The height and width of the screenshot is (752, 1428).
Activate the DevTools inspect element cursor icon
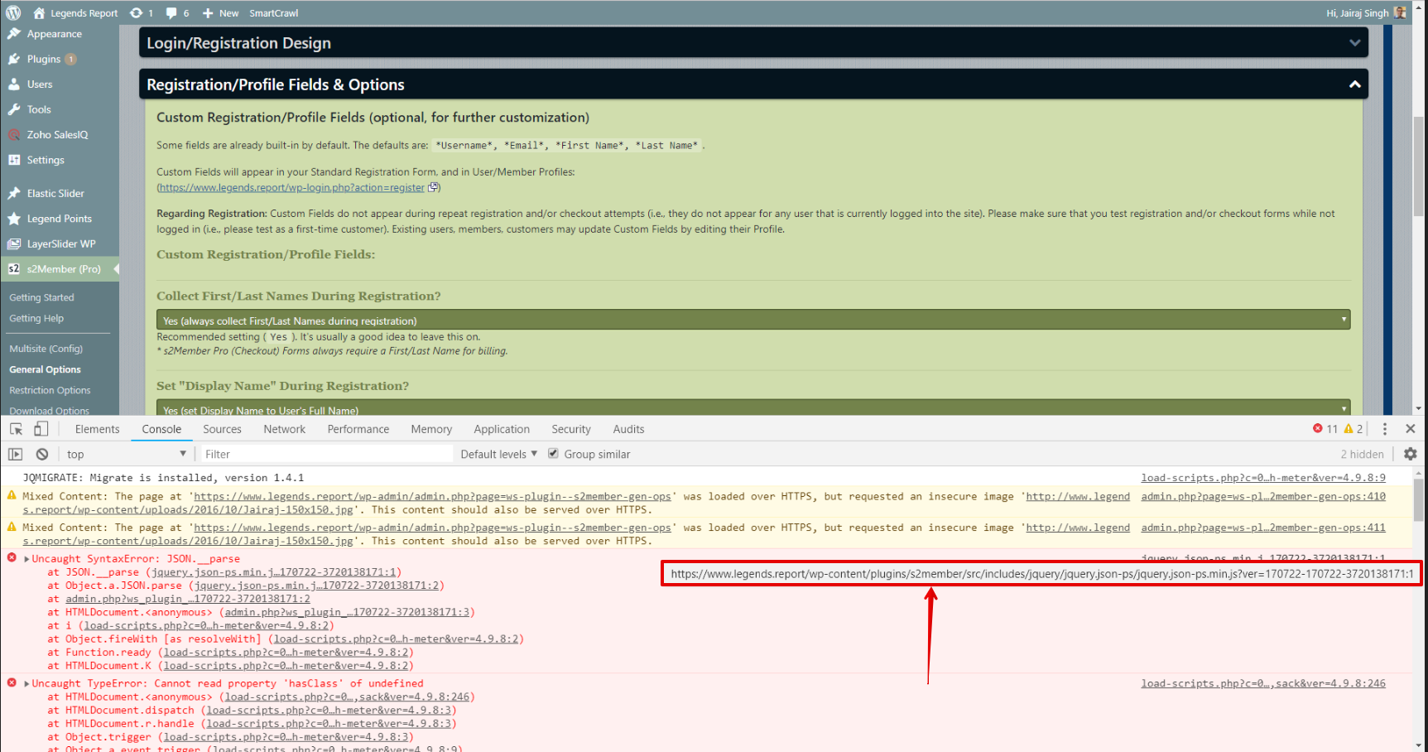pyautogui.click(x=16, y=429)
